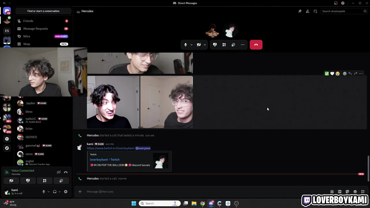Disconnect using voice panel hangup icon
The width and height of the screenshot is (370, 208).
(66, 172)
